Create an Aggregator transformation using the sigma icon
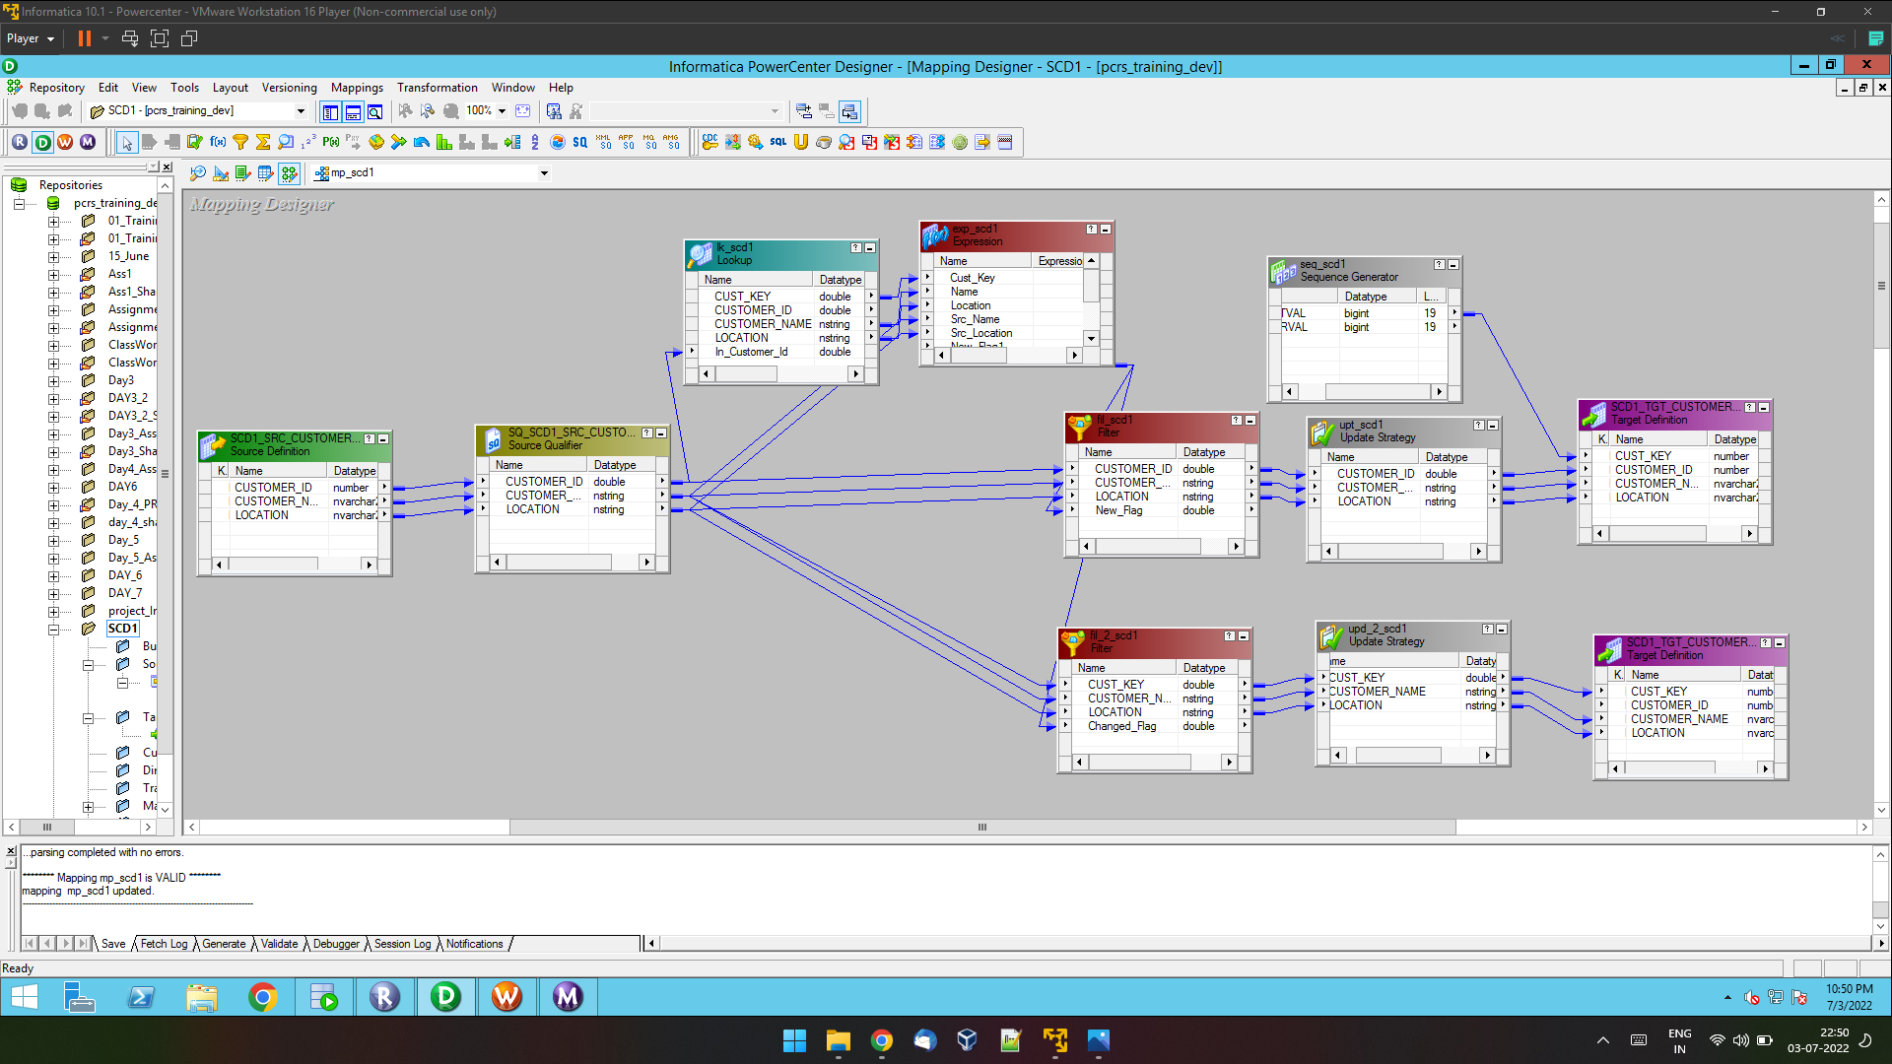This screenshot has width=1892, height=1064. [262, 142]
